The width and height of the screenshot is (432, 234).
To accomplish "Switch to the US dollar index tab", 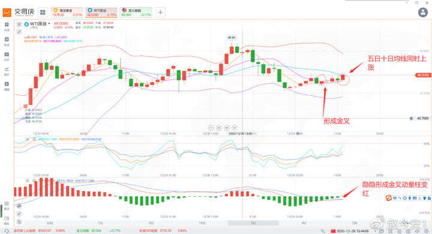I will [136, 13].
